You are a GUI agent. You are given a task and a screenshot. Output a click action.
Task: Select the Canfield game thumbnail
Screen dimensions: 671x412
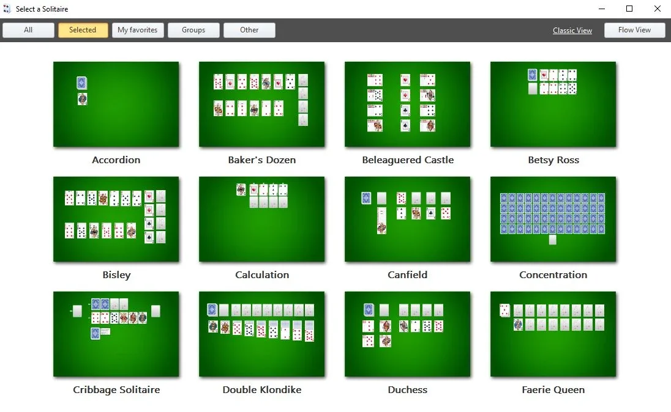click(x=407, y=219)
